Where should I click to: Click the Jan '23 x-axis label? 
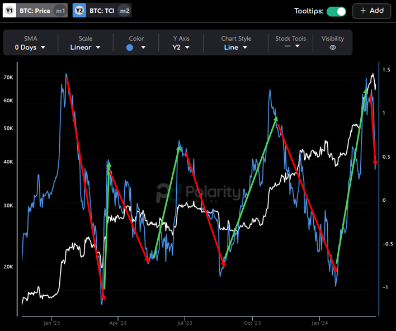pos(51,323)
